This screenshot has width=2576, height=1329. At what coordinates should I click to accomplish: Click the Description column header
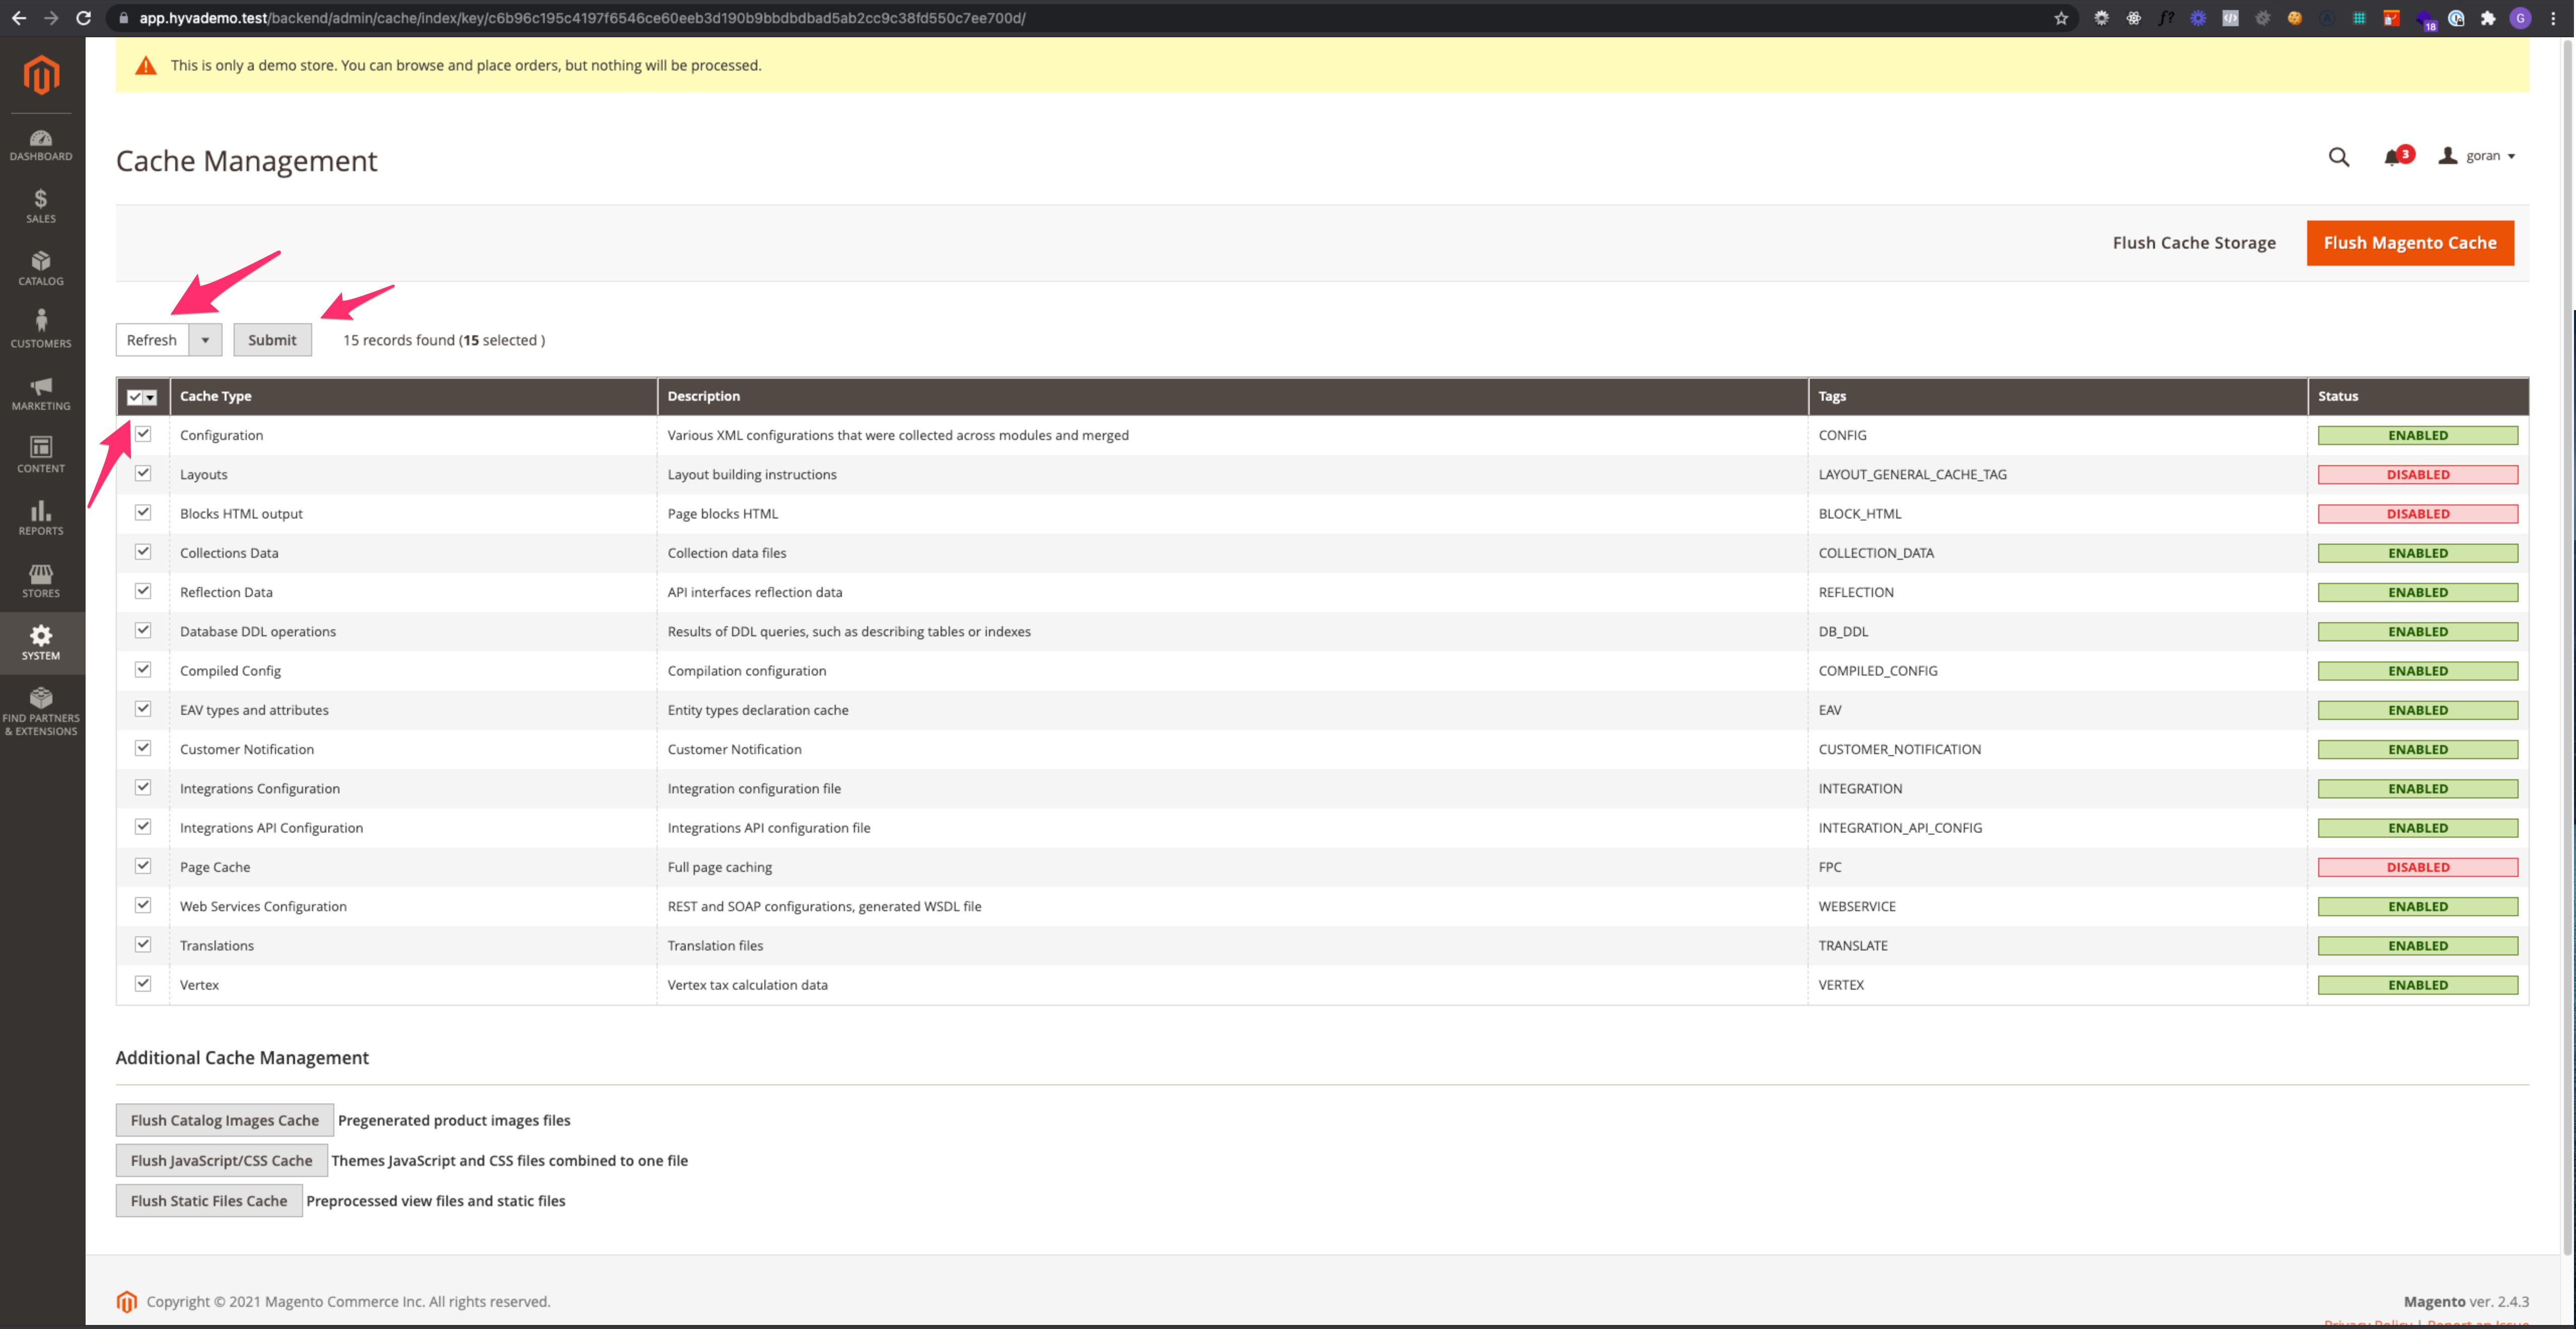pyautogui.click(x=1232, y=396)
